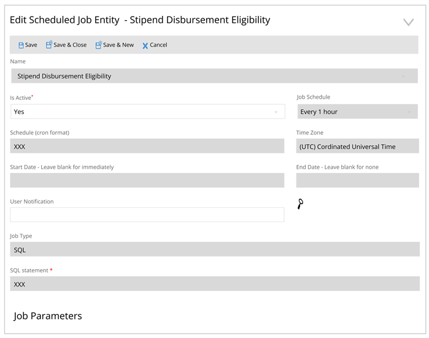Screen dimensions: 429x338
Task: Click the Save & New text label
Action: (118, 45)
